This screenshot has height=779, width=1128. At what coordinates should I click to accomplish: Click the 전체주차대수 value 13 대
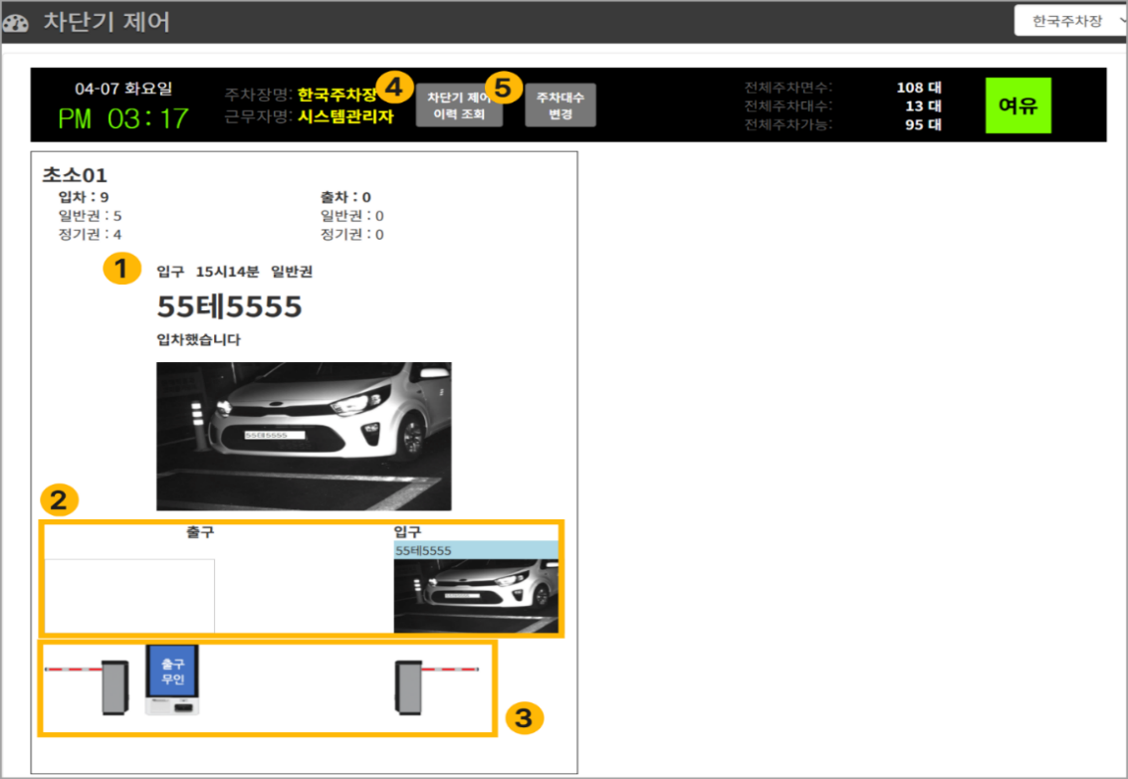pyautogui.click(x=923, y=106)
